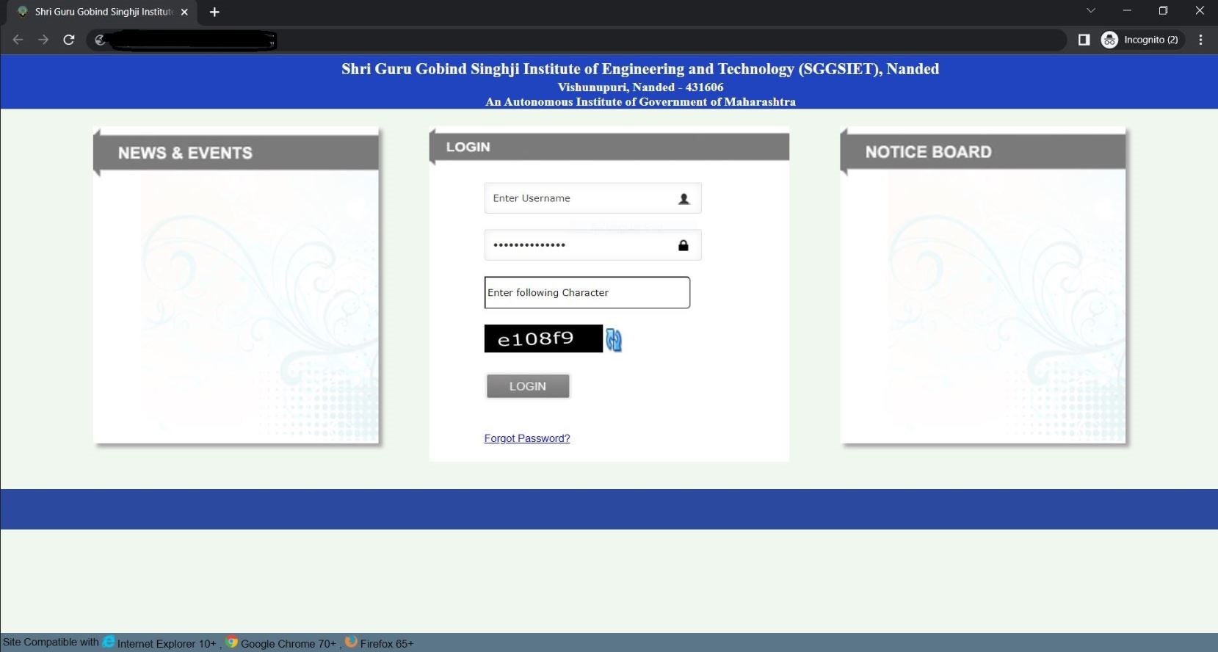Open the Forgot Password? link
The height and width of the screenshot is (652, 1218).
click(526, 438)
